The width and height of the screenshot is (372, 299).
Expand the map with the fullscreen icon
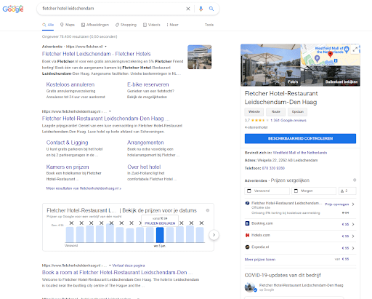tap(355, 50)
